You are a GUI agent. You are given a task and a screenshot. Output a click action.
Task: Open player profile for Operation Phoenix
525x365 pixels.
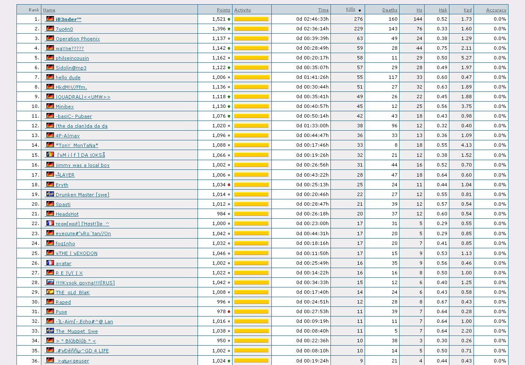[x=78, y=39]
